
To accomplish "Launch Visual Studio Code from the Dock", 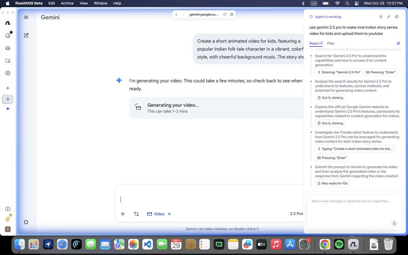I will tap(148, 244).
